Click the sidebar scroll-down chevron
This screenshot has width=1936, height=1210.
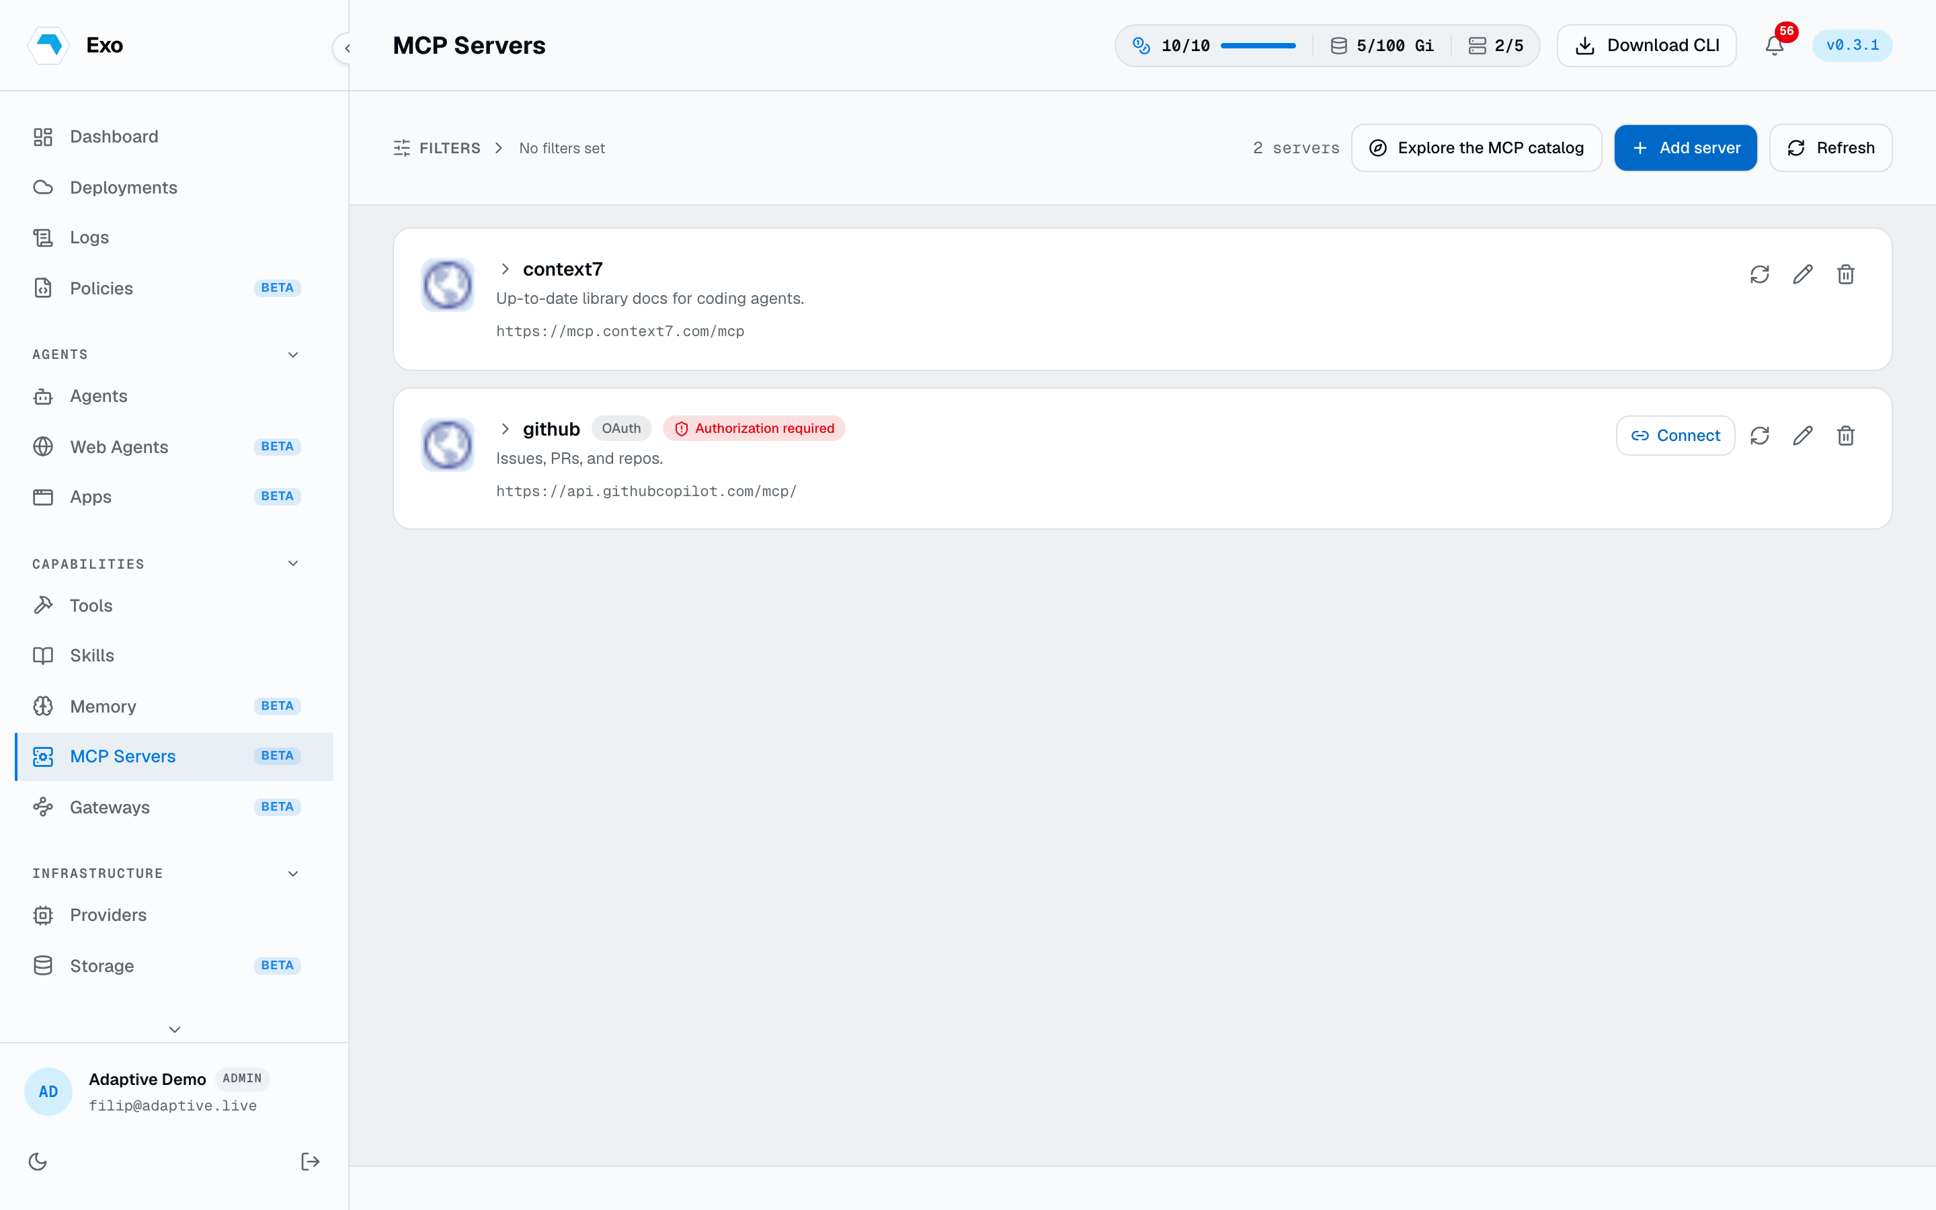click(x=174, y=1029)
